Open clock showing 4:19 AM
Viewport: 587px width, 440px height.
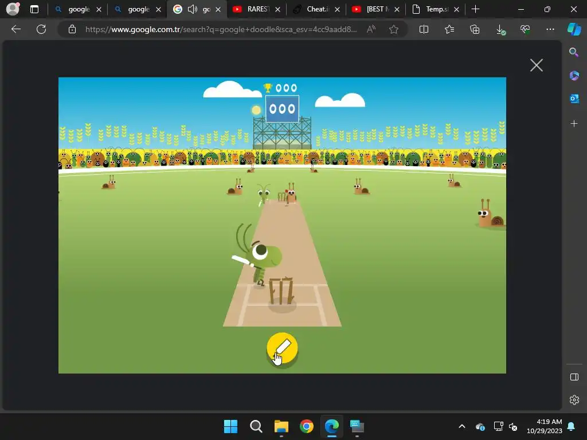pos(545,426)
